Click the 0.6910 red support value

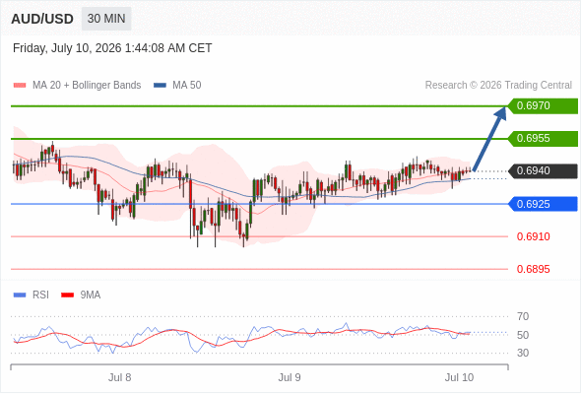533,236
